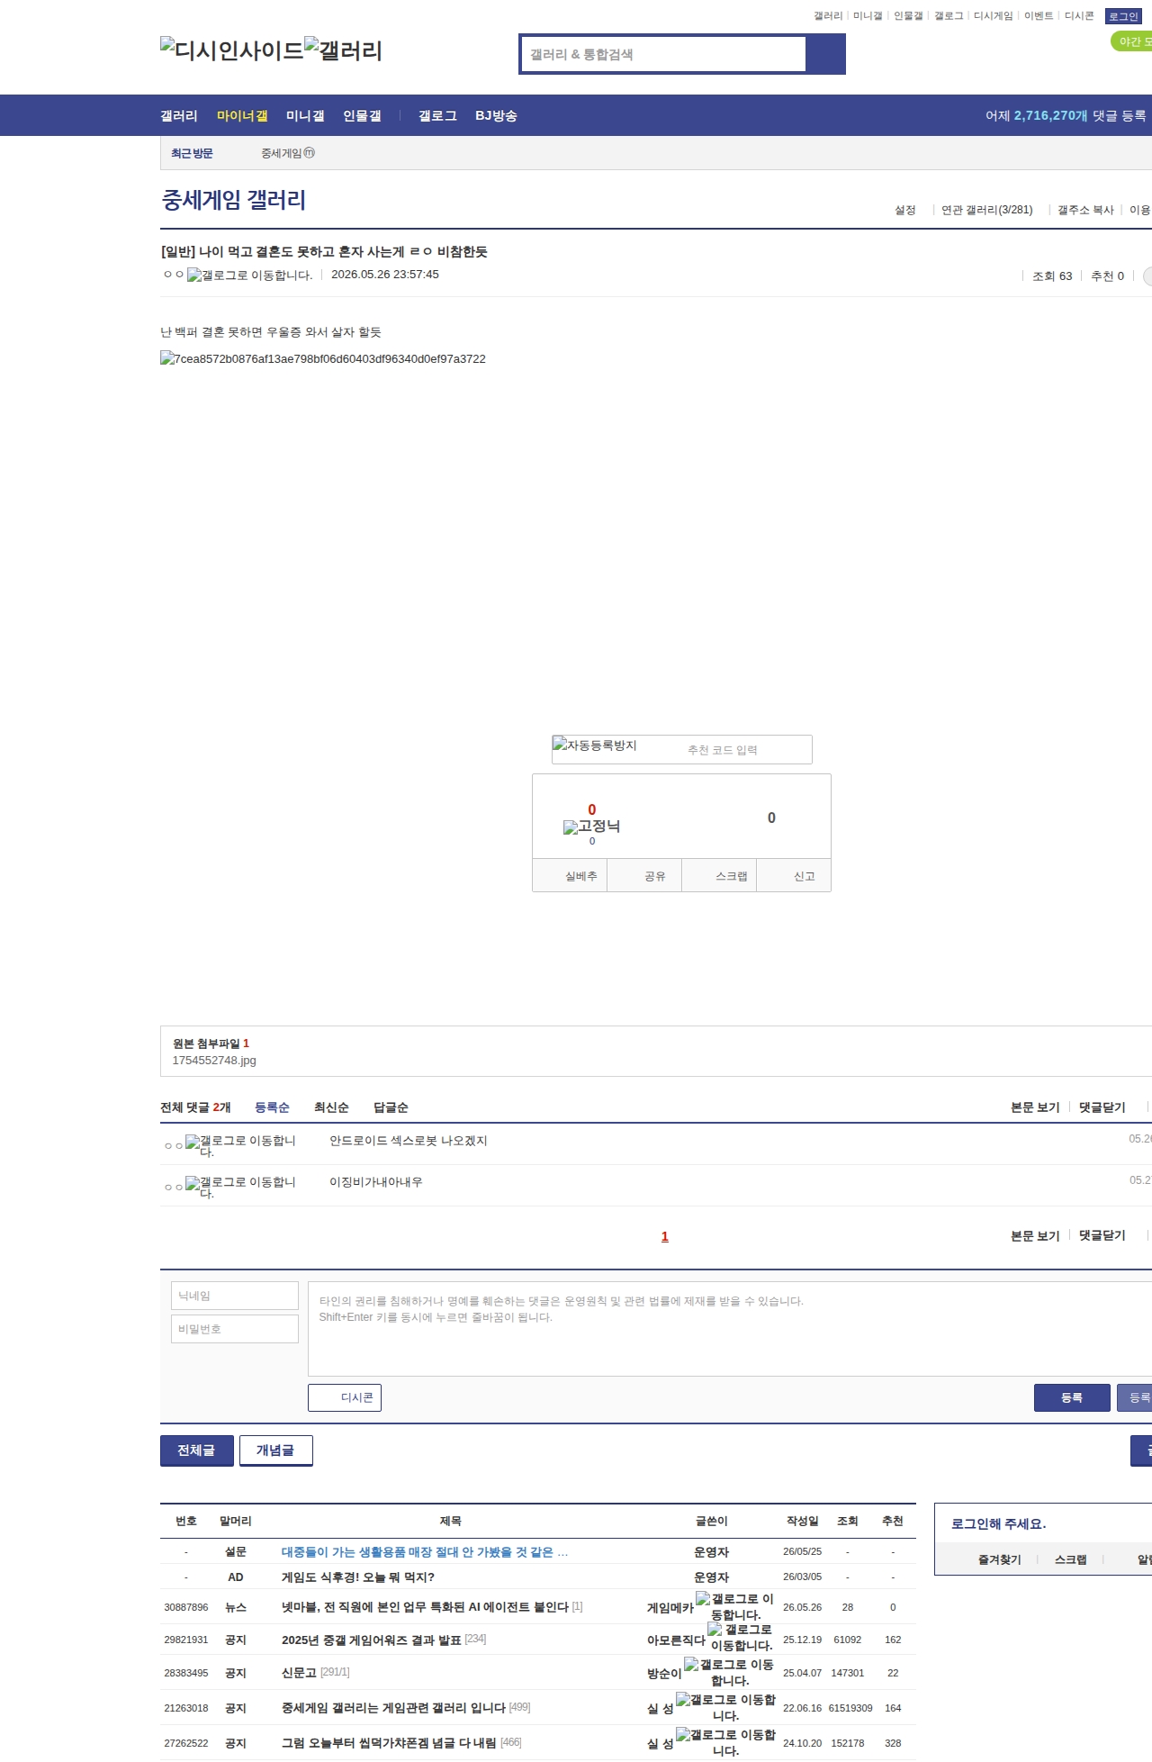This screenshot has height=1762, width=1152.
Task: Open 스크랩 tab in login box
Action: point(1070,1559)
